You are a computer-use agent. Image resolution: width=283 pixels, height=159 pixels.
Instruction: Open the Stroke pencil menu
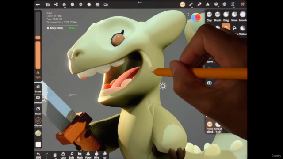[x=191, y=4]
